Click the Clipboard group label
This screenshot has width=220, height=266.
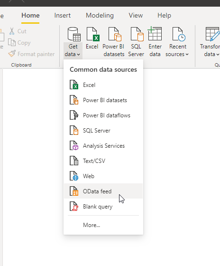(x=21, y=65)
